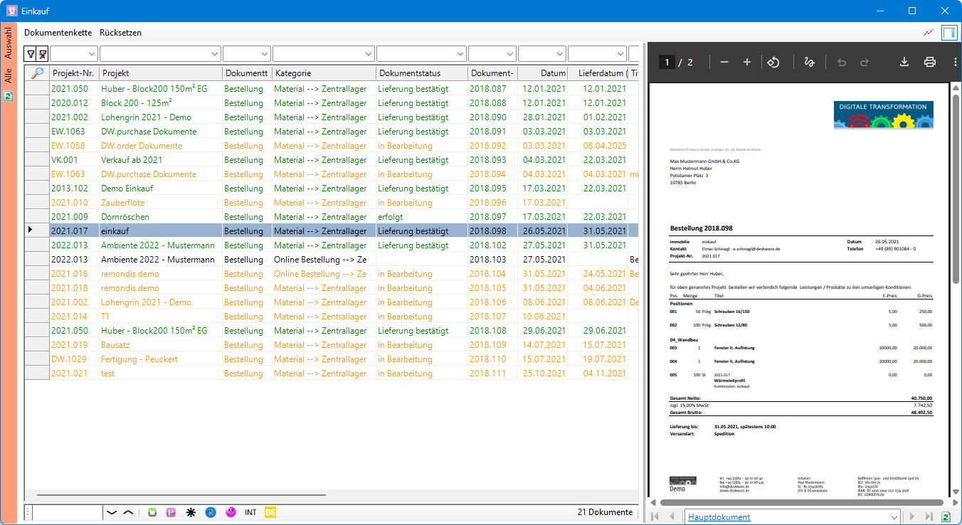The width and height of the screenshot is (962, 525).
Task: Select the PDF draw annotation tool
Action: tap(809, 62)
